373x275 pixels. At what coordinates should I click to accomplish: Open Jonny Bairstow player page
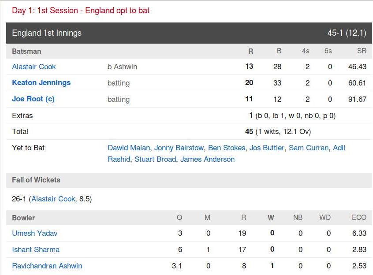click(179, 148)
